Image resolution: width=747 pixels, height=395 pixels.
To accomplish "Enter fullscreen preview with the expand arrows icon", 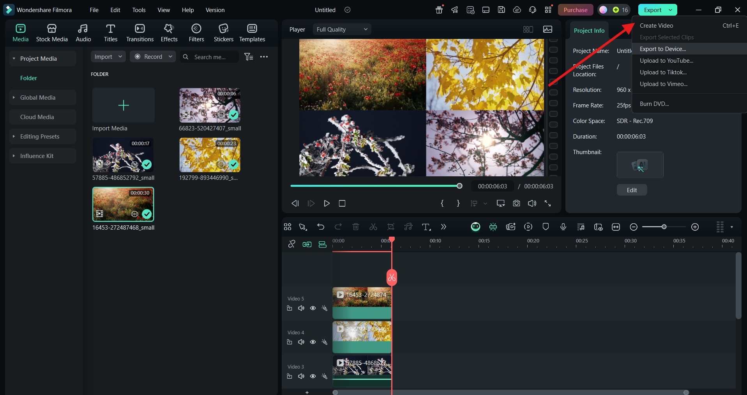I will tap(547, 204).
